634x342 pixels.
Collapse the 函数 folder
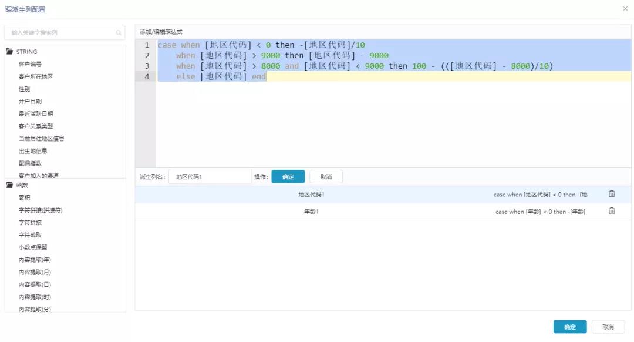pyautogui.click(x=9, y=185)
